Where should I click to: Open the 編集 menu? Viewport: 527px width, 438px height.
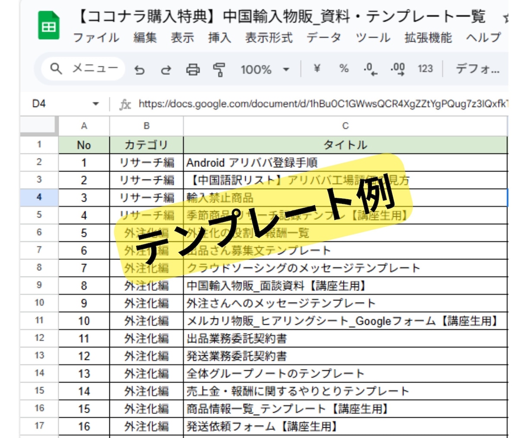click(x=145, y=38)
